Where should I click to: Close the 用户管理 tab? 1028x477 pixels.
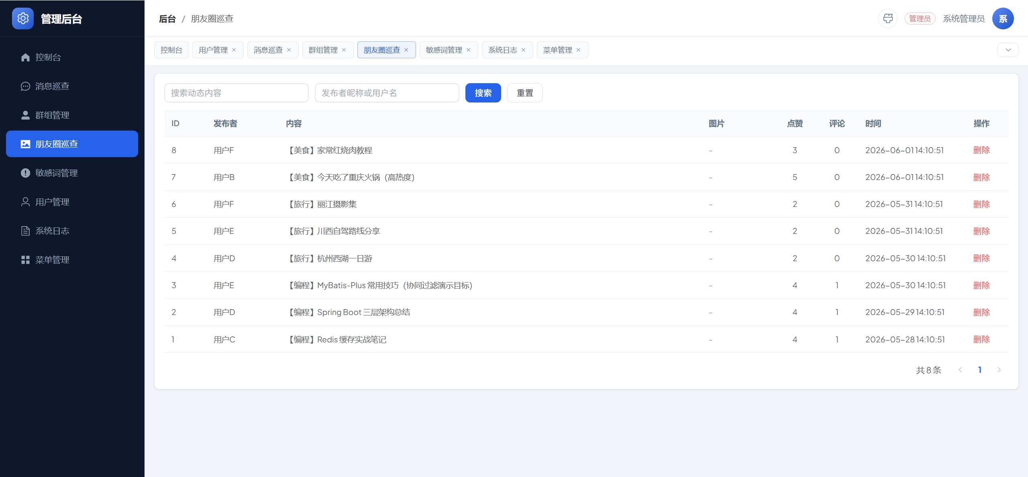click(234, 50)
